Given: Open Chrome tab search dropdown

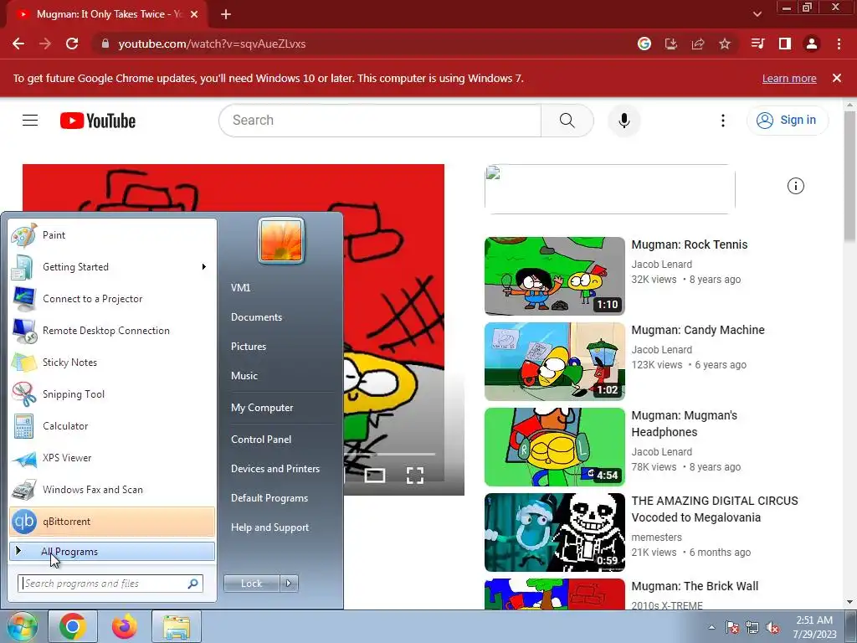Looking at the screenshot, I should [757, 14].
